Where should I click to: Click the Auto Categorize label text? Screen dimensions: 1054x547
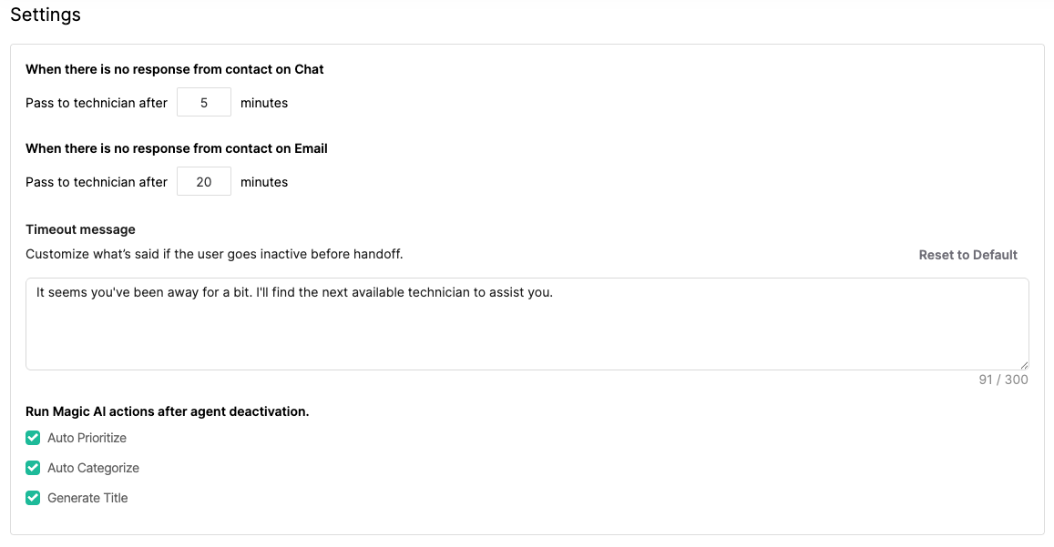93,468
